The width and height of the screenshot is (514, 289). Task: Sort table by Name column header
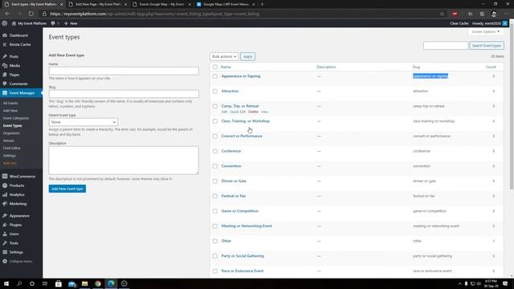click(x=226, y=67)
